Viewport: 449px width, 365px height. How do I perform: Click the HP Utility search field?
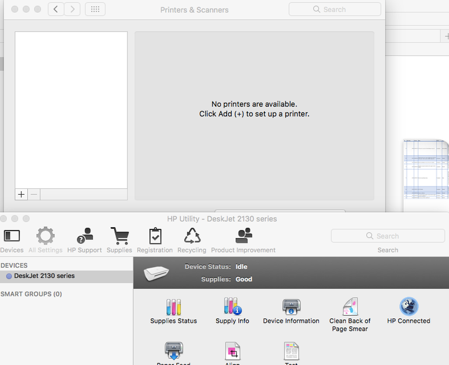tap(388, 236)
